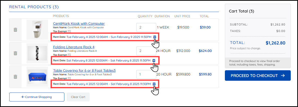Toggle Tax Exempt checkbox for CentiMark Kiosk
The width and height of the screenshot is (298, 107).
[69, 31]
